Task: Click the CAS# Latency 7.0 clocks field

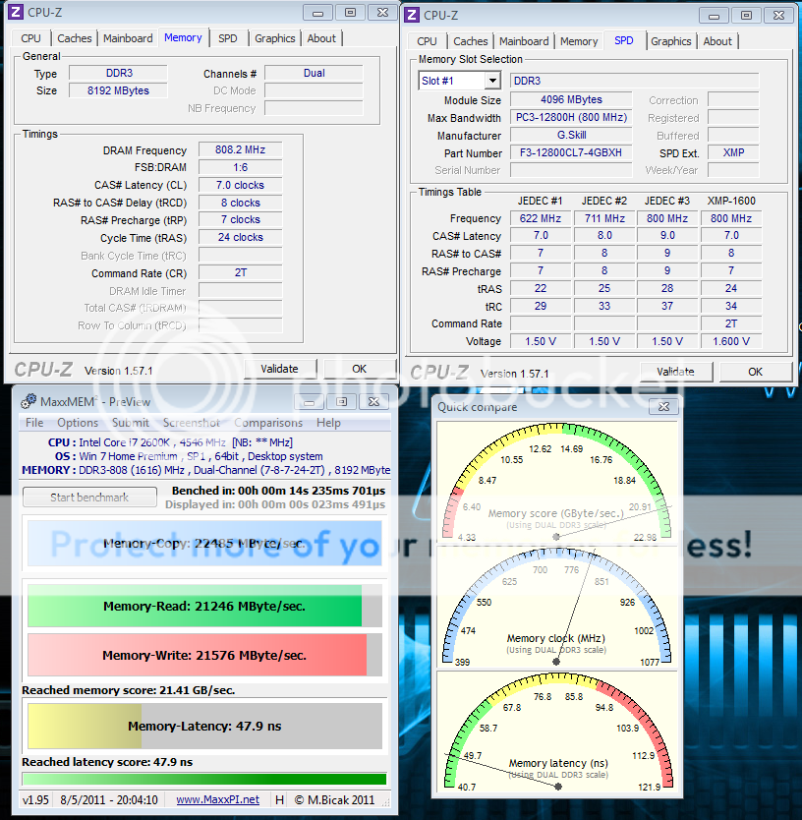Action: click(x=240, y=185)
